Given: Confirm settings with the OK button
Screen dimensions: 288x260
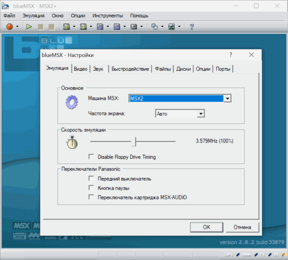Looking at the screenshot, I should click(207, 227).
